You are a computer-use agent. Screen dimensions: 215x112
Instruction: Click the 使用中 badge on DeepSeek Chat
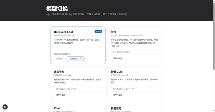point(98,31)
